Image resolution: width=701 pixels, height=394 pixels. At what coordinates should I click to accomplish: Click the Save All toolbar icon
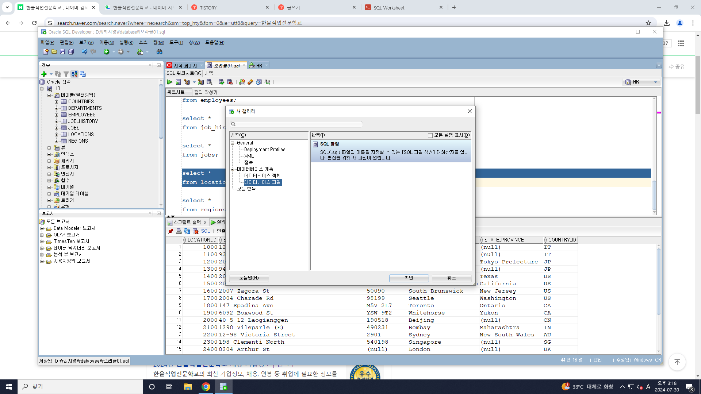(x=71, y=52)
